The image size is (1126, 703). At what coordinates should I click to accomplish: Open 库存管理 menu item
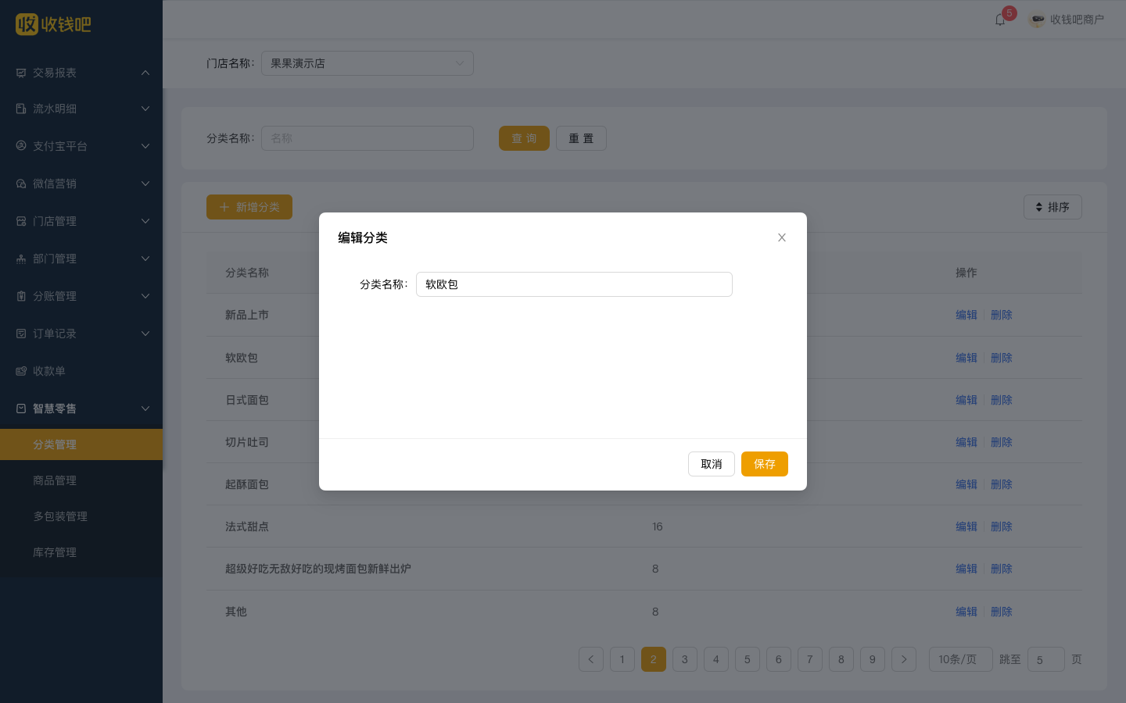click(x=81, y=552)
